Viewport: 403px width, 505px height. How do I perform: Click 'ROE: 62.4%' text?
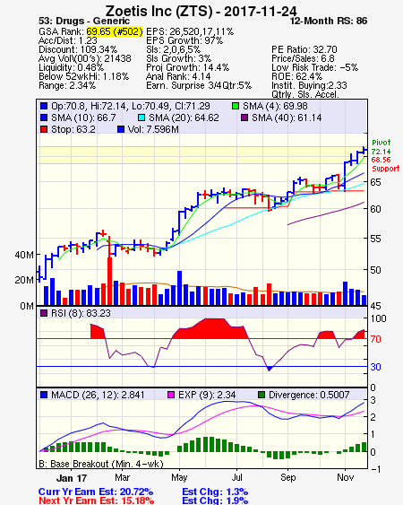pos(296,76)
